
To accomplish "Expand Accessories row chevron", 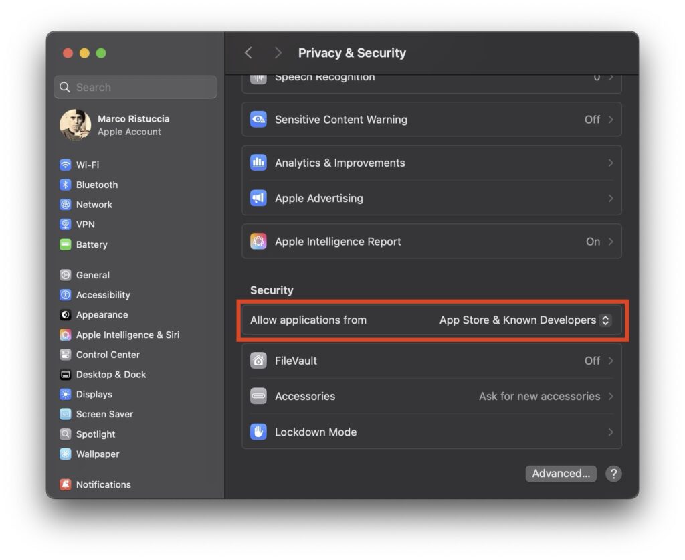I will coord(611,396).
